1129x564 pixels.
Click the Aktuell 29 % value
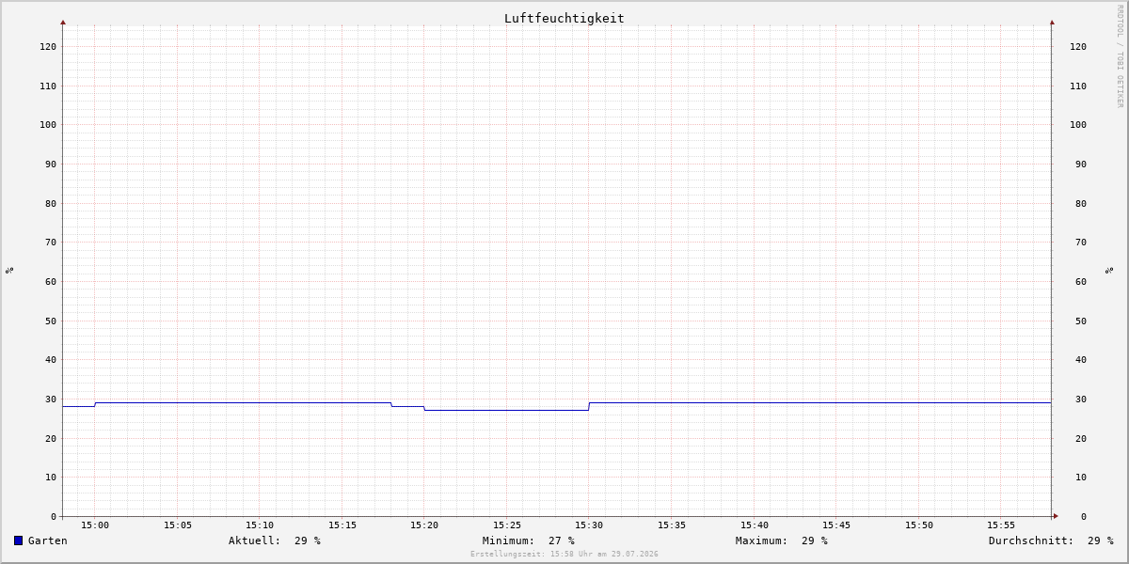pyautogui.click(x=308, y=540)
